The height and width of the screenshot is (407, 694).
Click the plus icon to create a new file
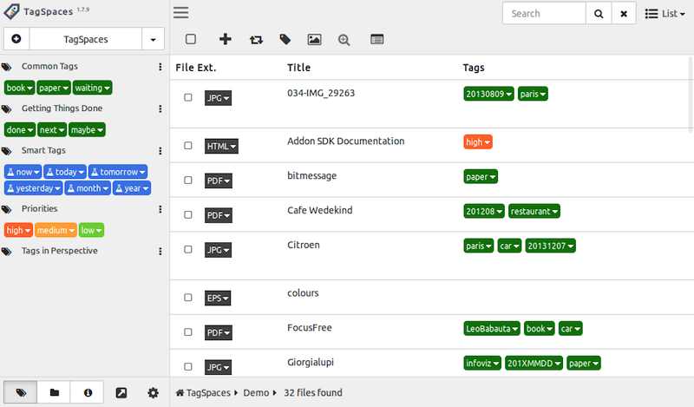pos(226,39)
